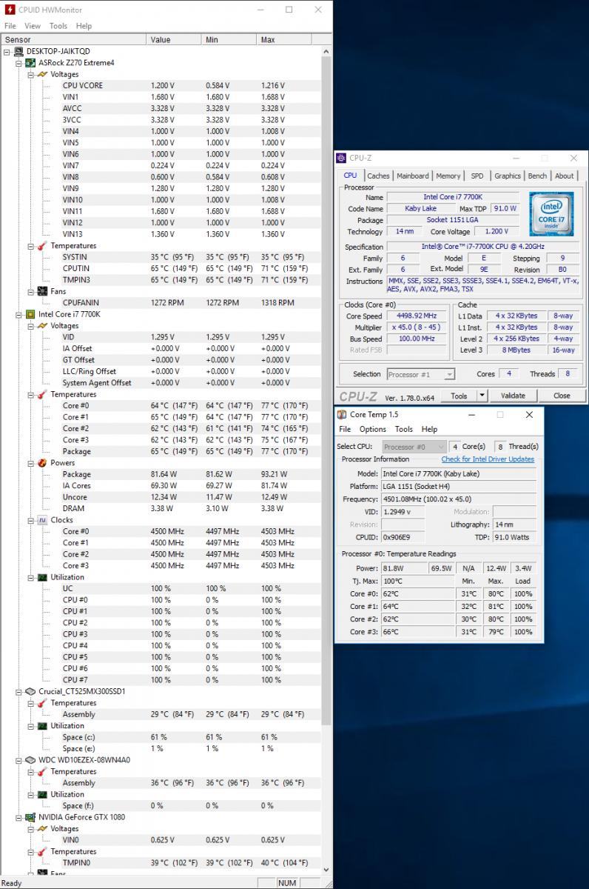The width and height of the screenshot is (589, 889).
Task: Click the CPU Powers flame icon
Action: coord(42,463)
